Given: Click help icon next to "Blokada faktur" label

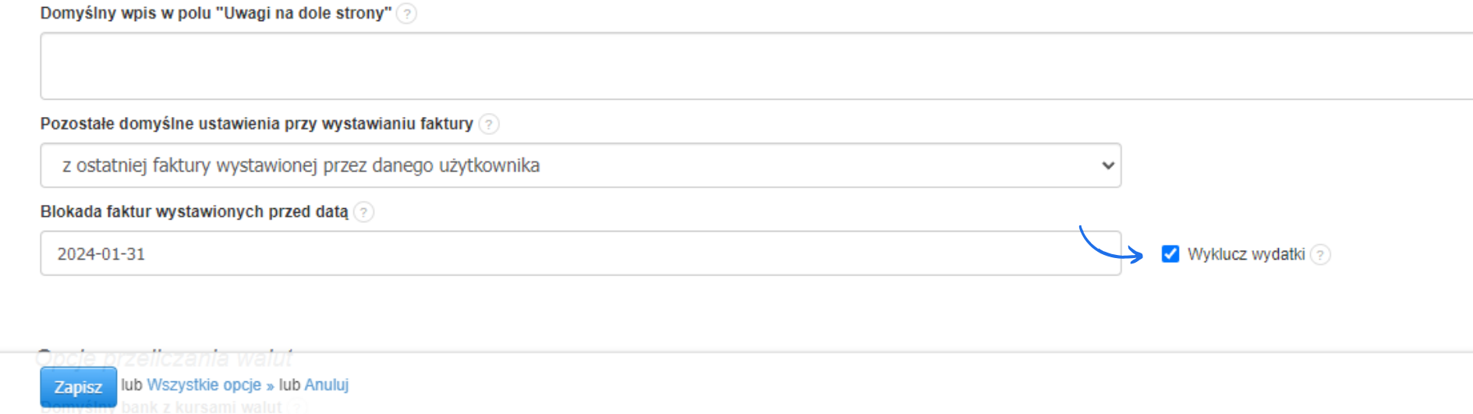Looking at the screenshot, I should 363,212.
